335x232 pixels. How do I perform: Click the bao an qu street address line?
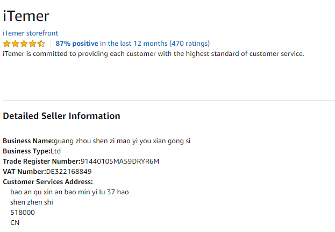69,192
